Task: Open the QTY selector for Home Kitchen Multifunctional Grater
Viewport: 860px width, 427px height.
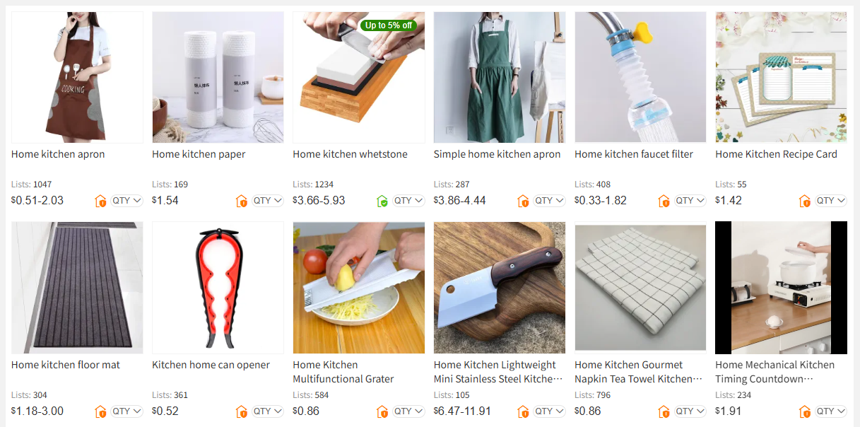Action: click(x=409, y=411)
